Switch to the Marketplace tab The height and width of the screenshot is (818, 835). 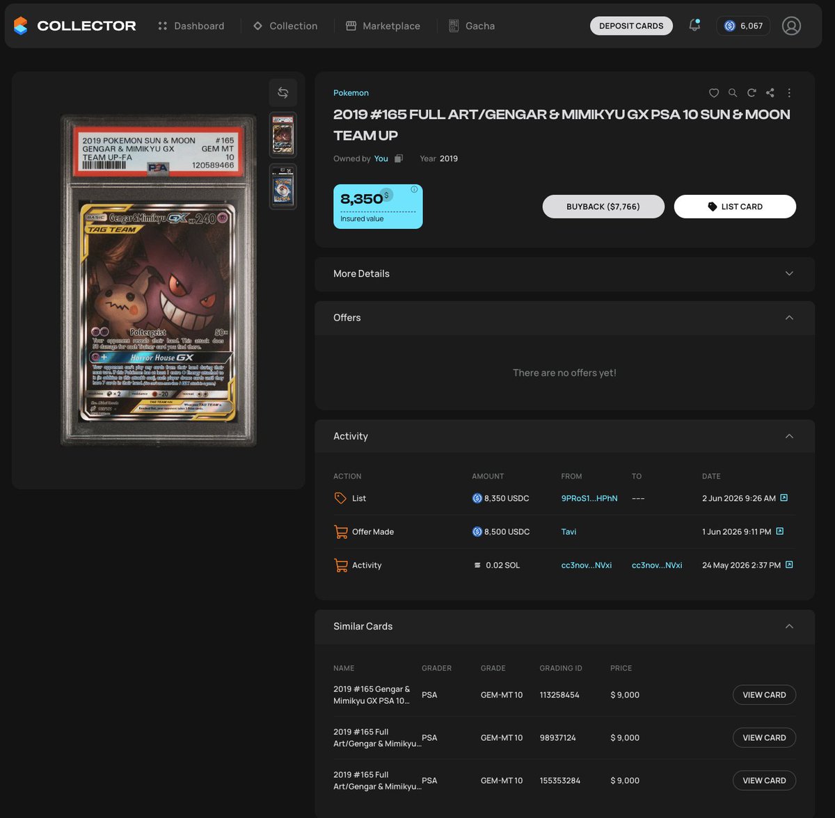[x=383, y=26]
